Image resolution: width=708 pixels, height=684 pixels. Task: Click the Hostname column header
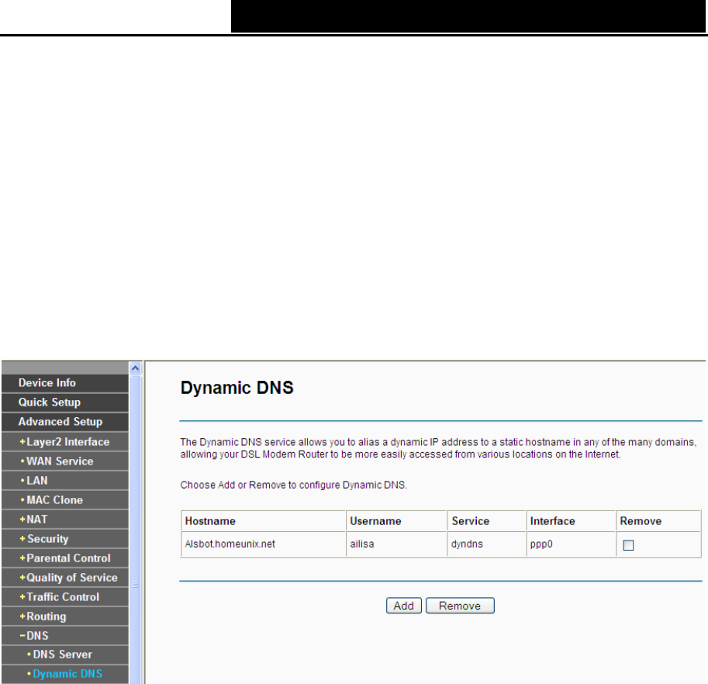click(263, 521)
